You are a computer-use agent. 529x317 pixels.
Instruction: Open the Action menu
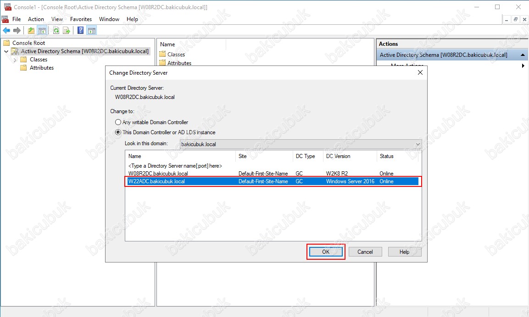click(x=36, y=19)
